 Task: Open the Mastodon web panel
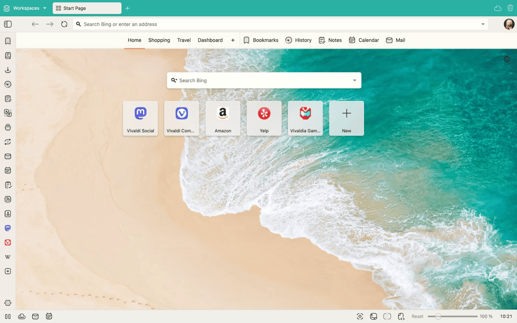(8, 228)
